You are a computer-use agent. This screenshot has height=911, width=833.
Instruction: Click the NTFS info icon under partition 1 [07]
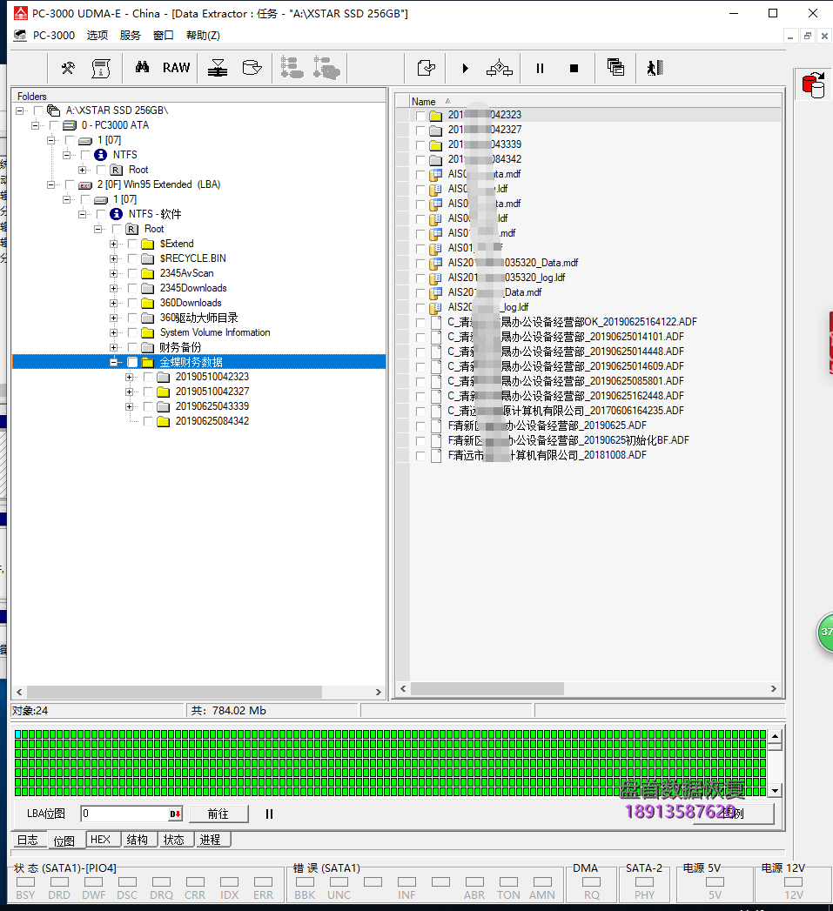[x=101, y=155]
